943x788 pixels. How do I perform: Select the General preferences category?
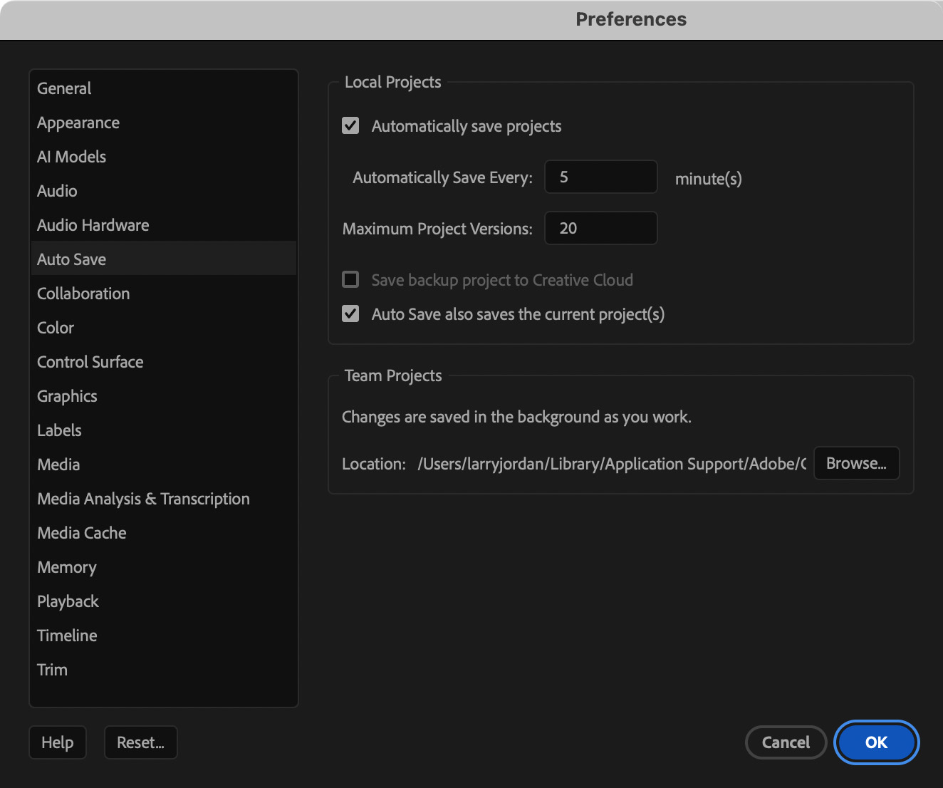pos(64,88)
